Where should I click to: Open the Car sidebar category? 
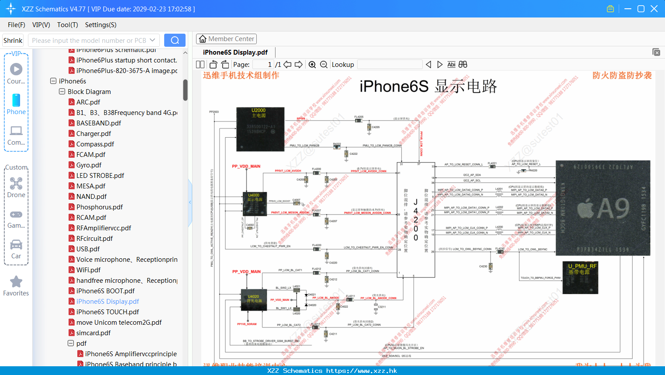[x=16, y=249]
